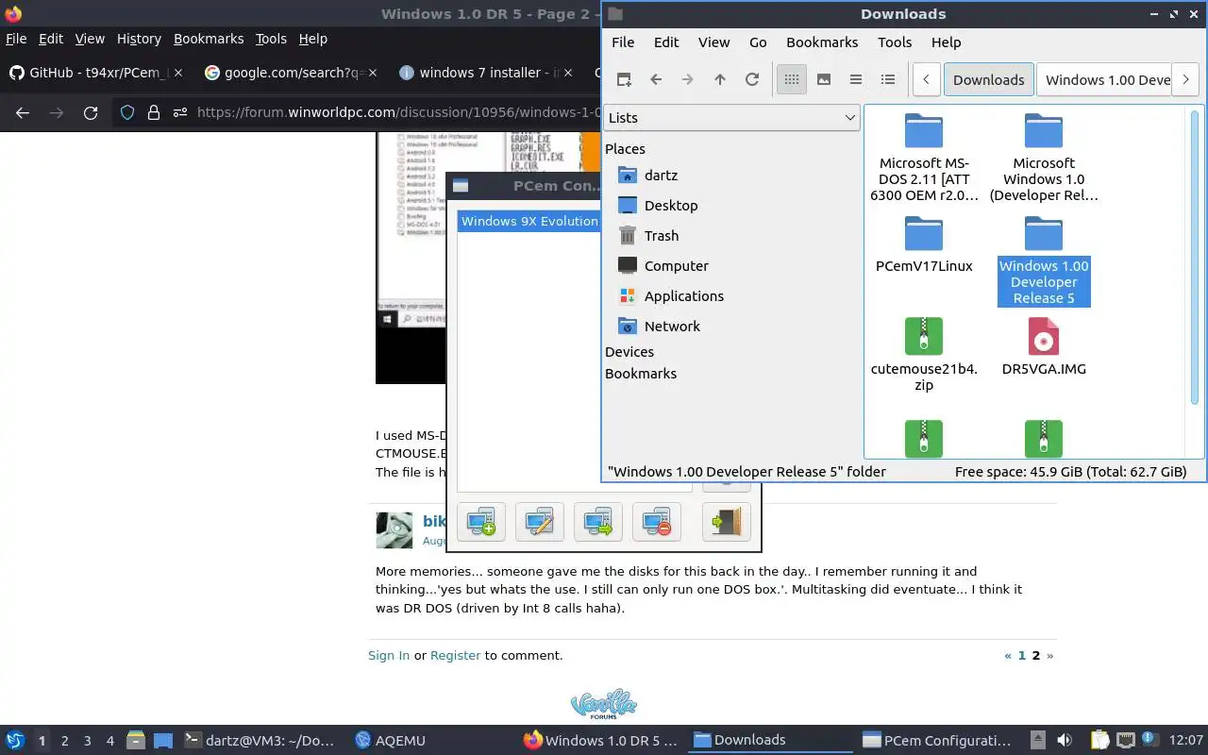Open file manager Go menu
This screenshot has width=1208, height=755.
coord(758,42)
